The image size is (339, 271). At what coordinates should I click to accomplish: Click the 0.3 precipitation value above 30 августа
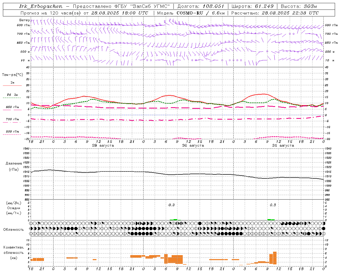coord(172,205)
